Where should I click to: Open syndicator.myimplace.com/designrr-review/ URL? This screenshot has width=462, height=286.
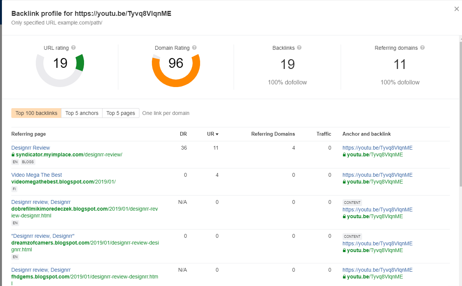point(69,154)
